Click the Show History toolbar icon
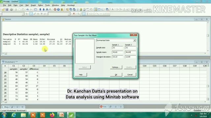This screenshot has width=211, height=118. click(81, 10)
